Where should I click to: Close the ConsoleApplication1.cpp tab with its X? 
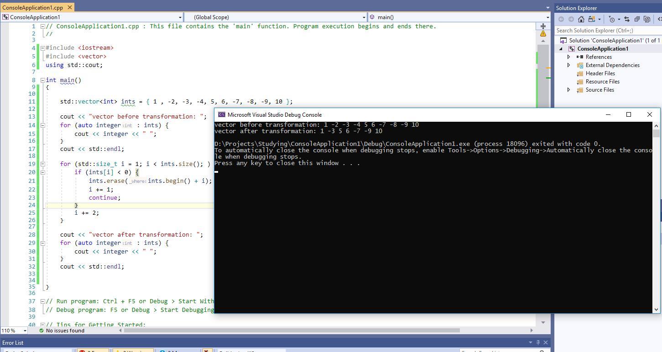click(x=70, y=7)
